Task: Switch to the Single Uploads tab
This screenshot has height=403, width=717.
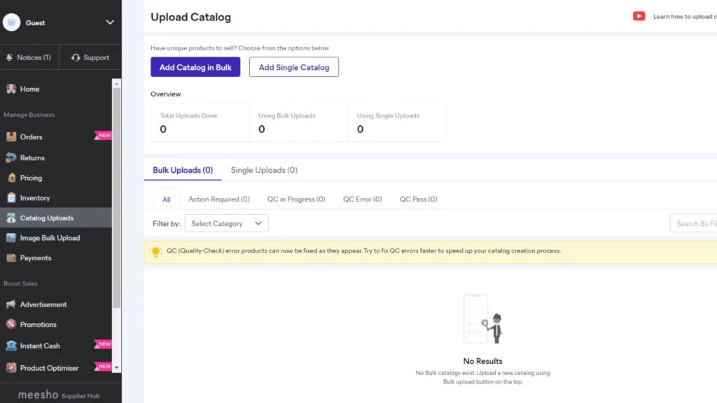Action: pyautogui.click(x=264, y=169)
